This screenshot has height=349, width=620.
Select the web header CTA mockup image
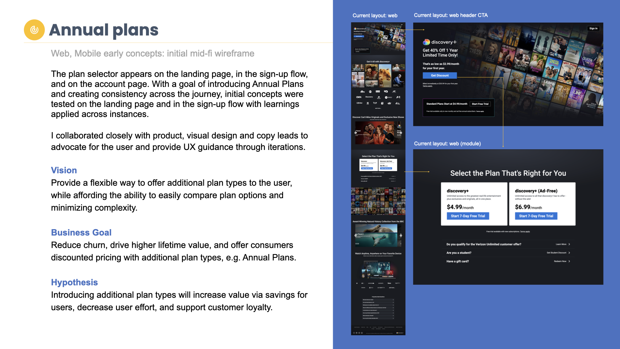pyautogui.click(x=508, y=74)
